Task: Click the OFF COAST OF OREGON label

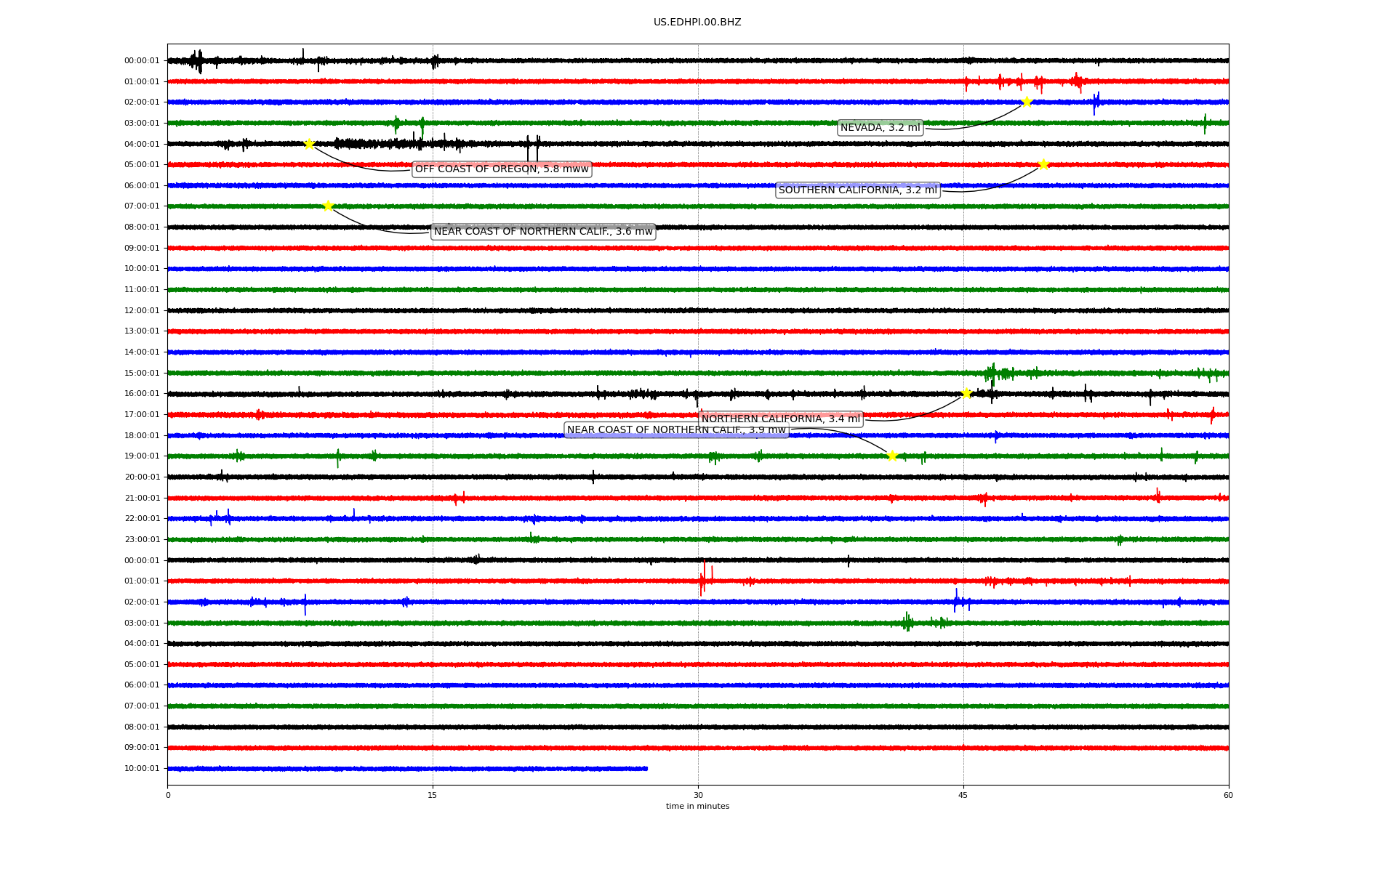Action: tap(502, 169)
